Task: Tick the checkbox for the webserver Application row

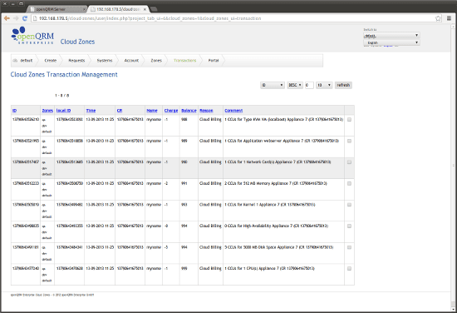Action: [x=349, y=141]
